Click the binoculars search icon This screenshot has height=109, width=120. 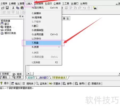click(x=95, y=8)
